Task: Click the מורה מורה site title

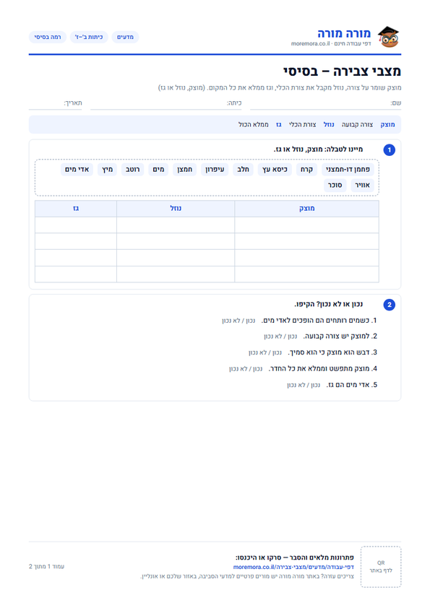Action: pyautogui.click(x=344, y=33)
